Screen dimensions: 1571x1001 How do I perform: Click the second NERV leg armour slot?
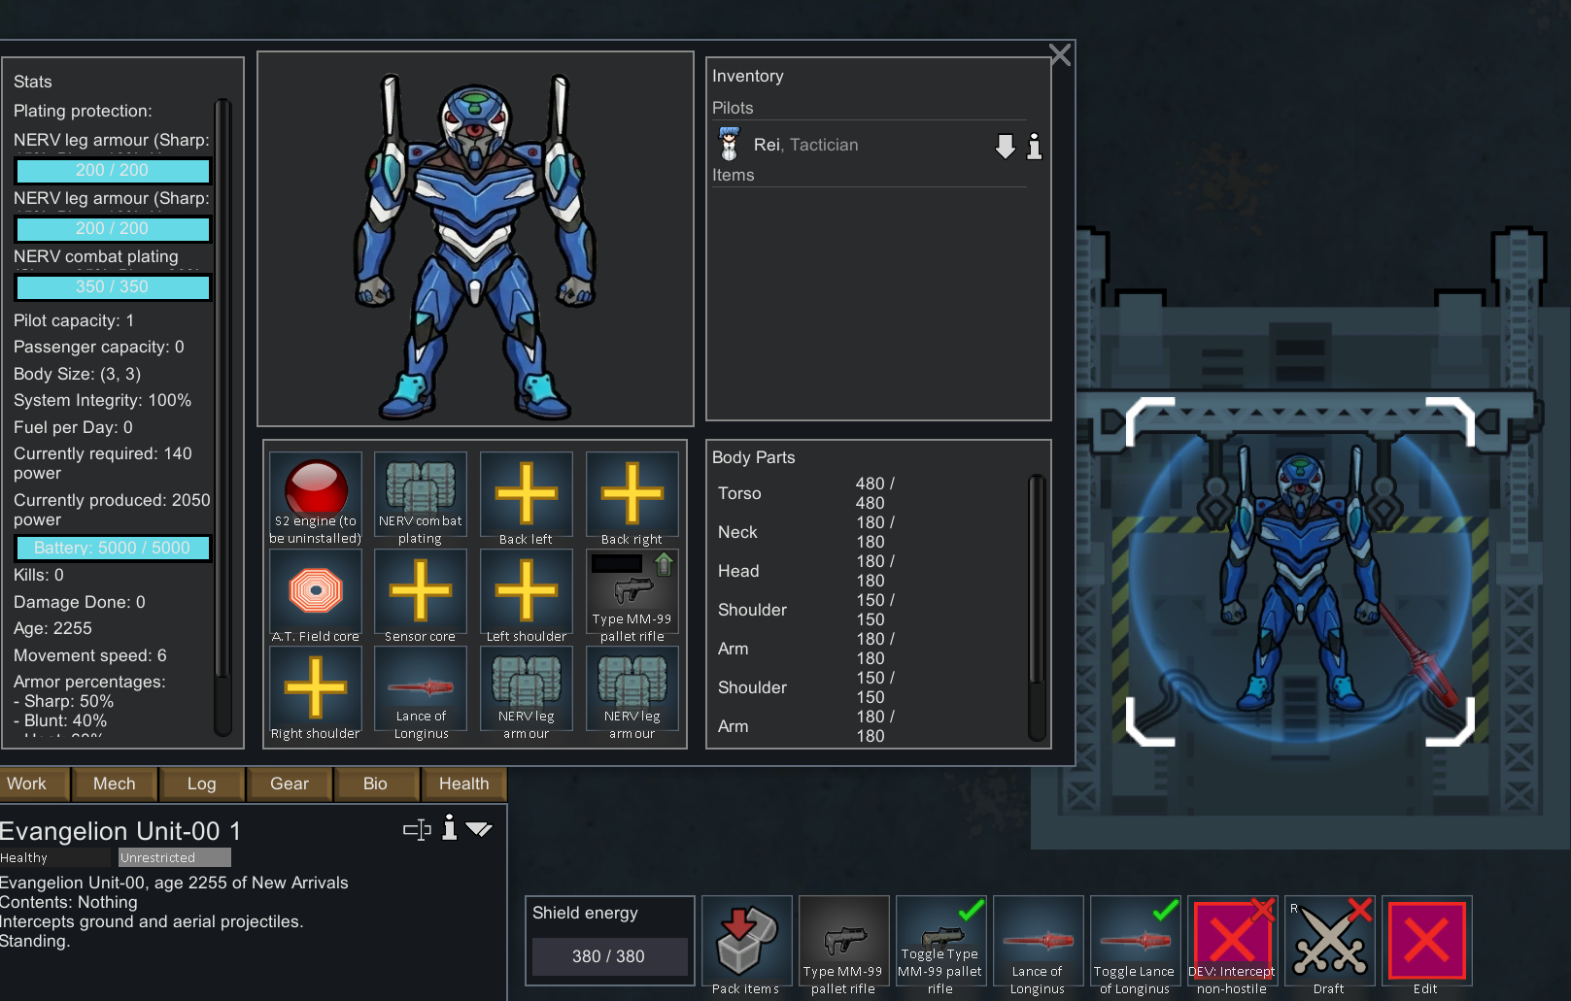pos(632,692)
